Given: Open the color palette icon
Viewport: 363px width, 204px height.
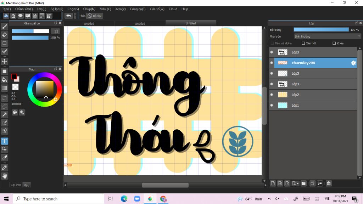Looking at the screenshot, I should (15, 112).
